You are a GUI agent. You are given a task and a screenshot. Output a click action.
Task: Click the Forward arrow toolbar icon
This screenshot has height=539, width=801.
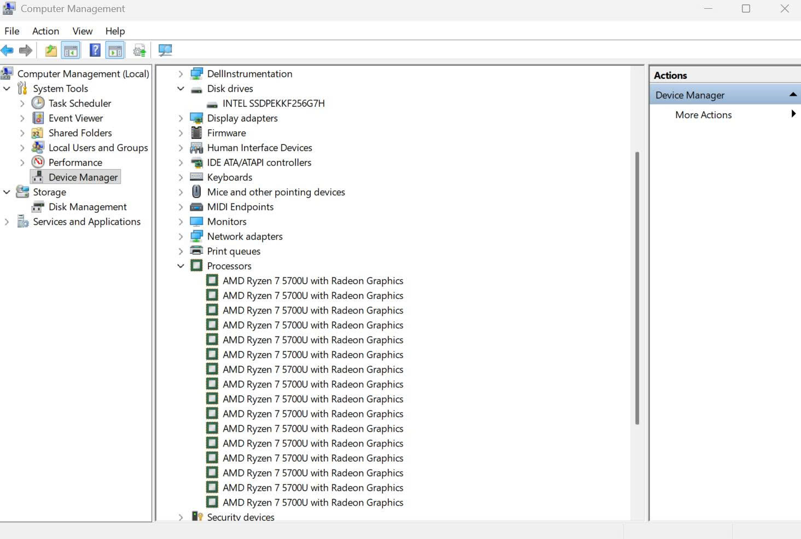tap(26, 51)
